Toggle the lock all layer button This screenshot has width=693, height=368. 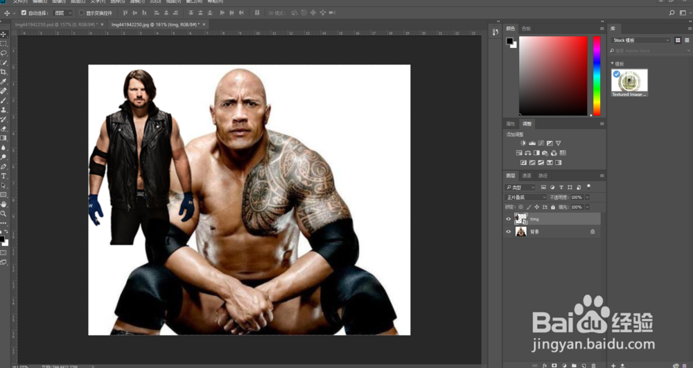(553, 207)
